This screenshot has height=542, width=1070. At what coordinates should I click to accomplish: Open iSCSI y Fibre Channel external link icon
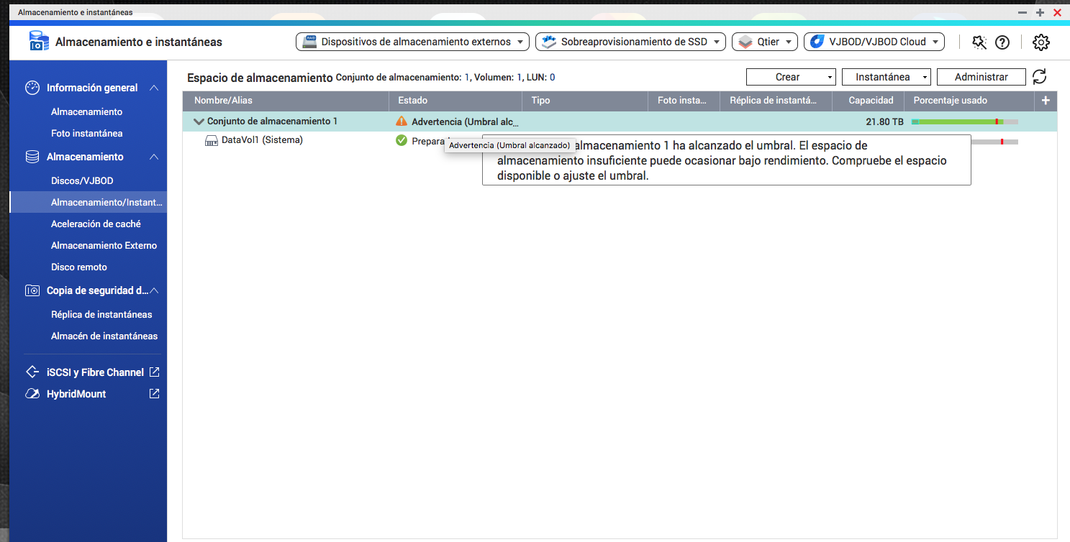coord(154,372)
